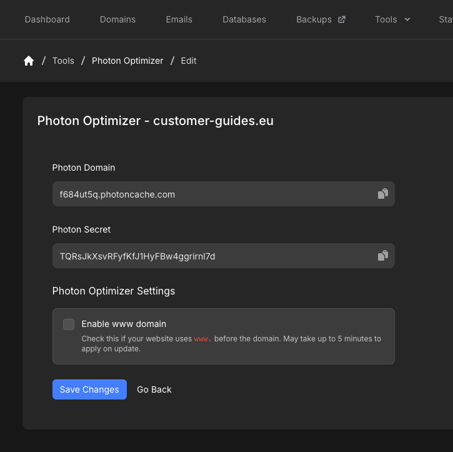Click Edit in the breadcrumb

(x=188, y=61)
